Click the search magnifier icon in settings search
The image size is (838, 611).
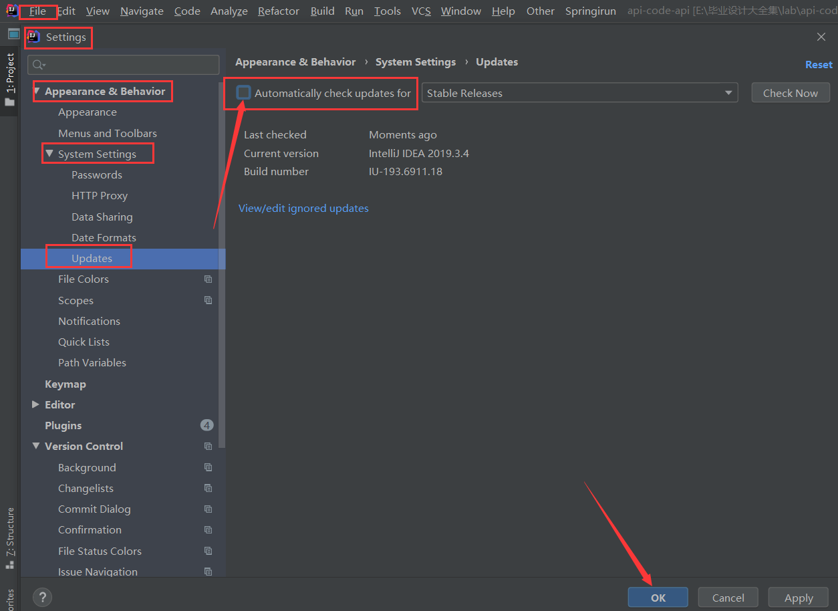click(39, 65)
